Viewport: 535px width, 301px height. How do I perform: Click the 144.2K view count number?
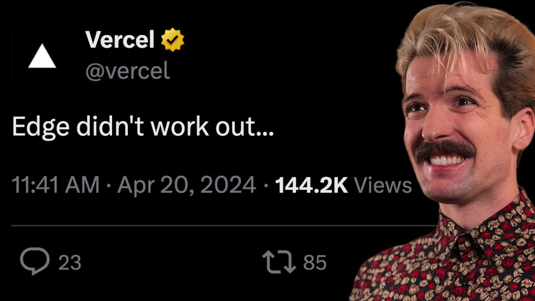[x=311, y=185]
